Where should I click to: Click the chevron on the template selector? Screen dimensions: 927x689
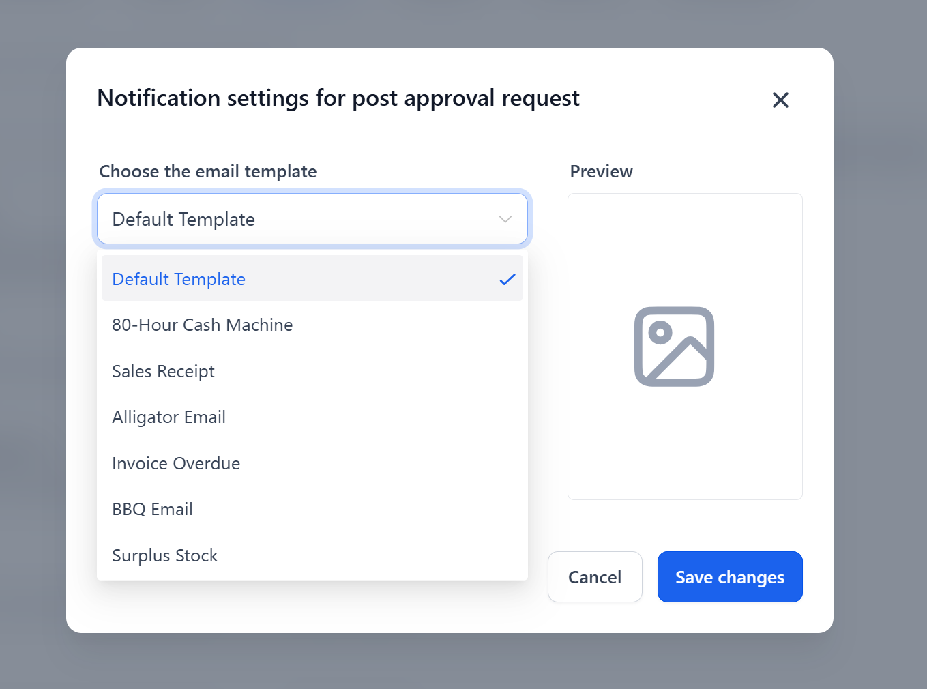pyautogui.click(x=505, y=219)
